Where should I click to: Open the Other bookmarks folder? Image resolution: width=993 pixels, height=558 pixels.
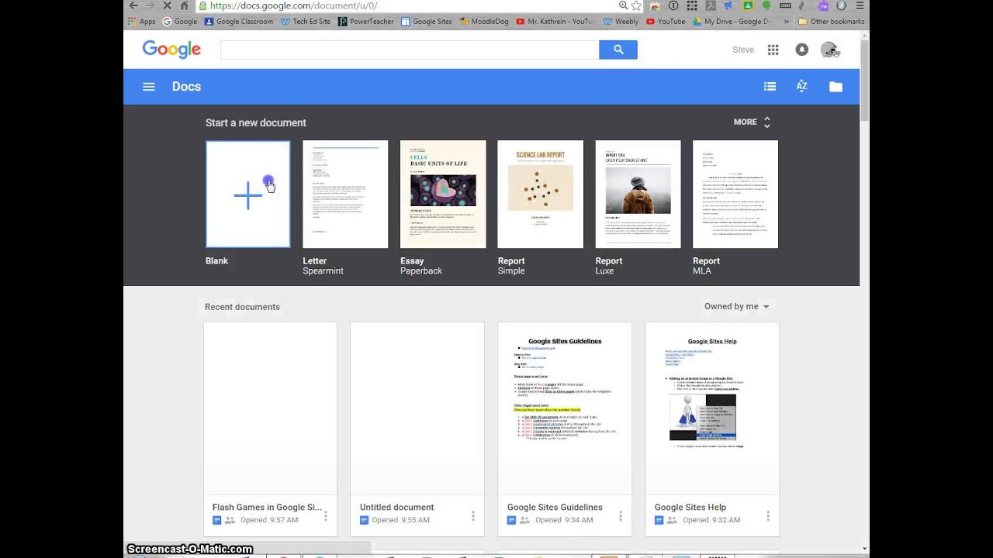(x=831, y=22)
